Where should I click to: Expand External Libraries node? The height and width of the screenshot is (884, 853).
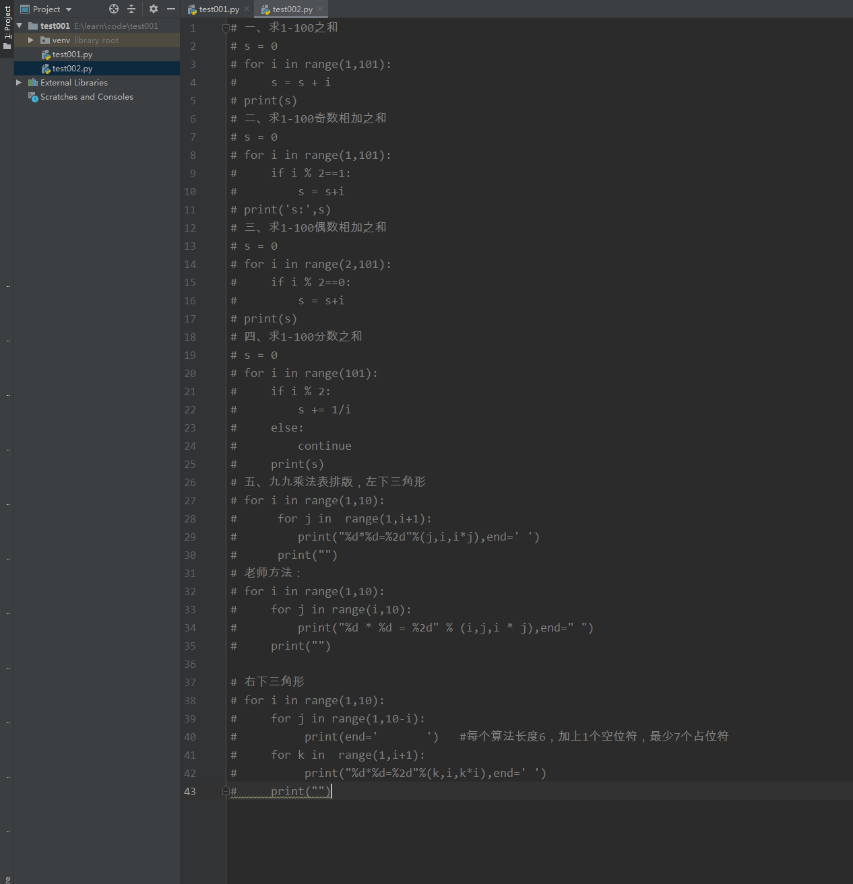tap(19, 83)
